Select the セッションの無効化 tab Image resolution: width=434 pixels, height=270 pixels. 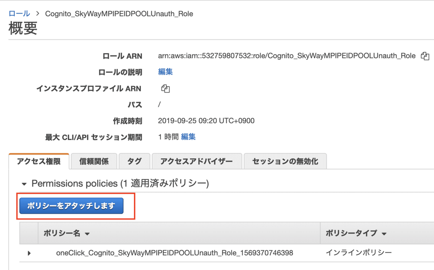point(285,161)
